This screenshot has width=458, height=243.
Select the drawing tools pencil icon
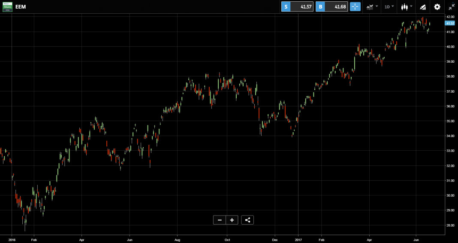click(x=423, y=7)
